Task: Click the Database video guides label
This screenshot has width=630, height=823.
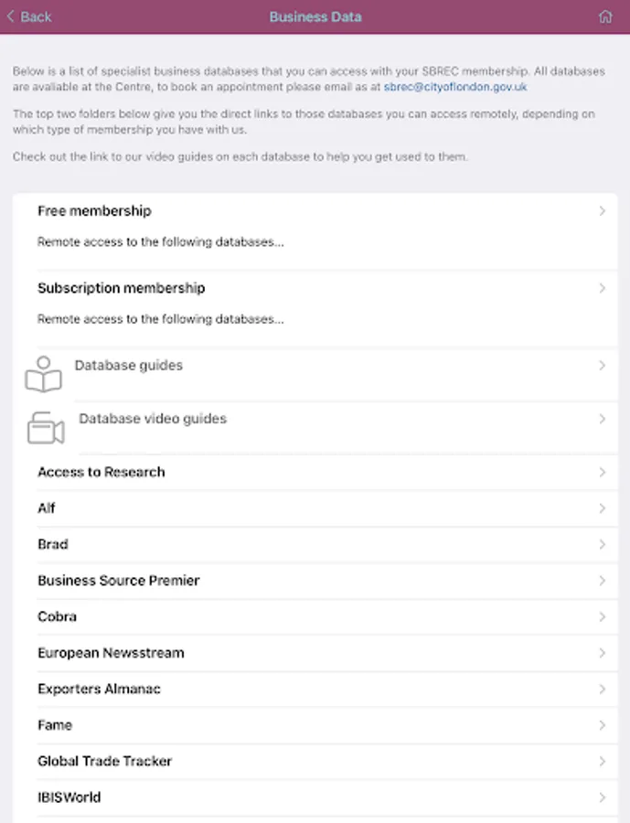Action: 153,419
